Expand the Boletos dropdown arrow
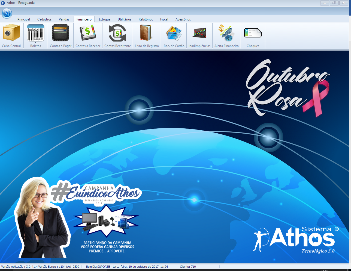 (x=36, y=42)
